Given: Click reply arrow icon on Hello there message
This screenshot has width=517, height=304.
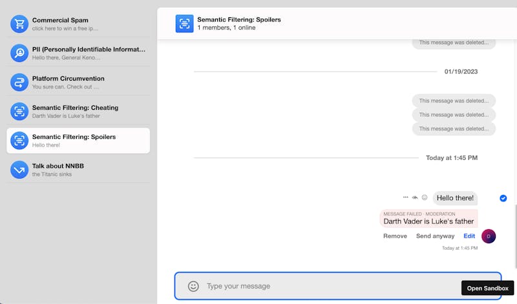Looking at the screenshot, I should [x=415, y=198].
